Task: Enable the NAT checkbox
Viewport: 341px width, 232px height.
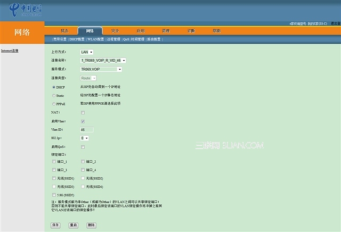Action: (83, 113)
